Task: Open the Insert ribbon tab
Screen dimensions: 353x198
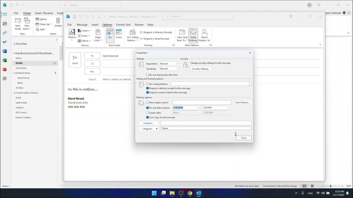Action: (95, 24)
